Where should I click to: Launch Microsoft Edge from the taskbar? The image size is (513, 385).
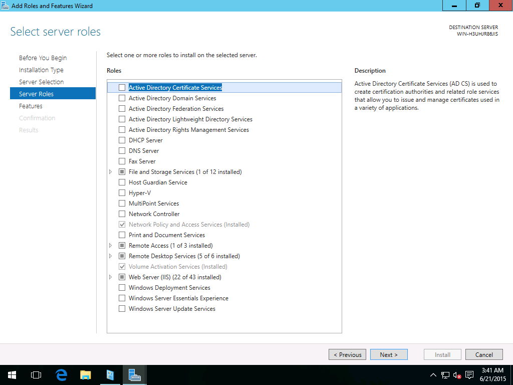[61, 375]
